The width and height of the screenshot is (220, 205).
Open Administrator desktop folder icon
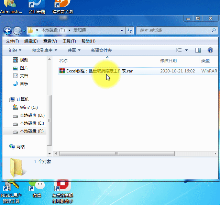click(11, 7)
